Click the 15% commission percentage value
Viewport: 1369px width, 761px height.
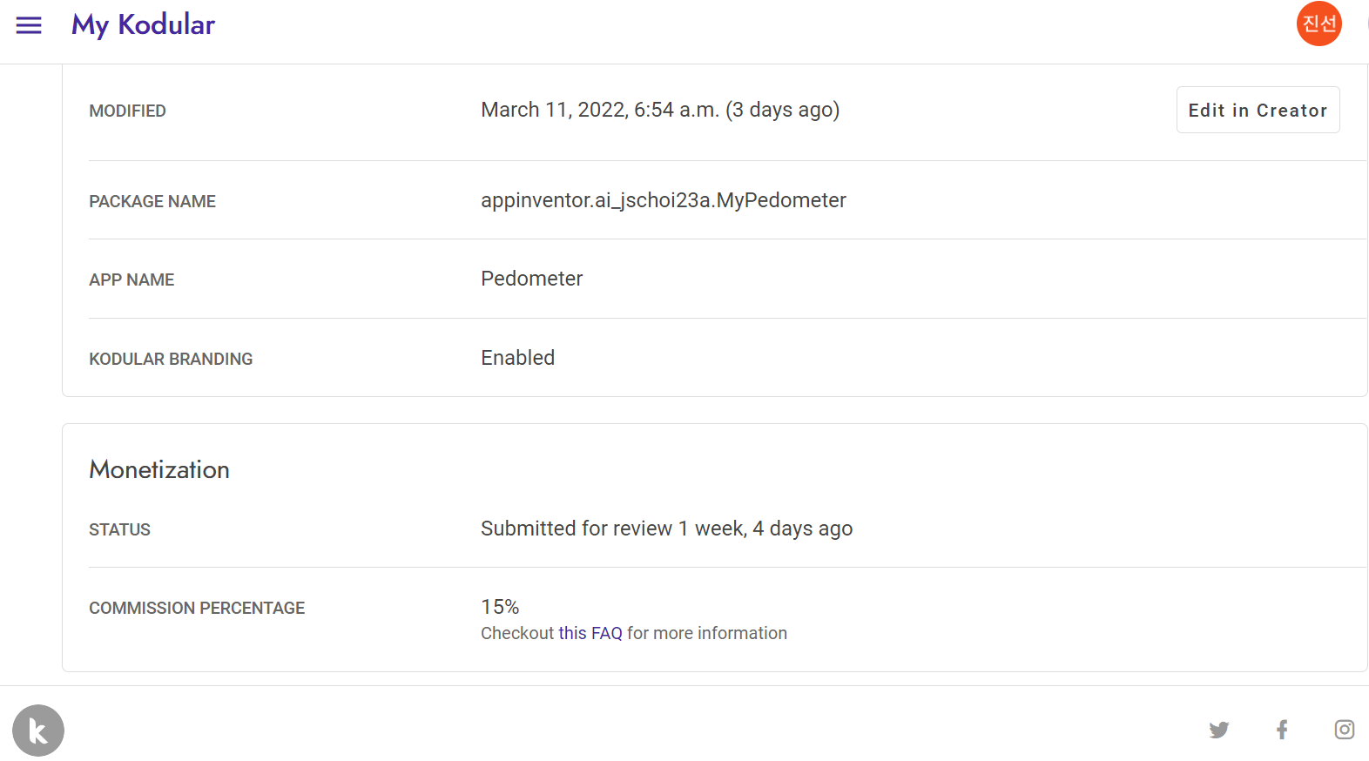[500, 607]
